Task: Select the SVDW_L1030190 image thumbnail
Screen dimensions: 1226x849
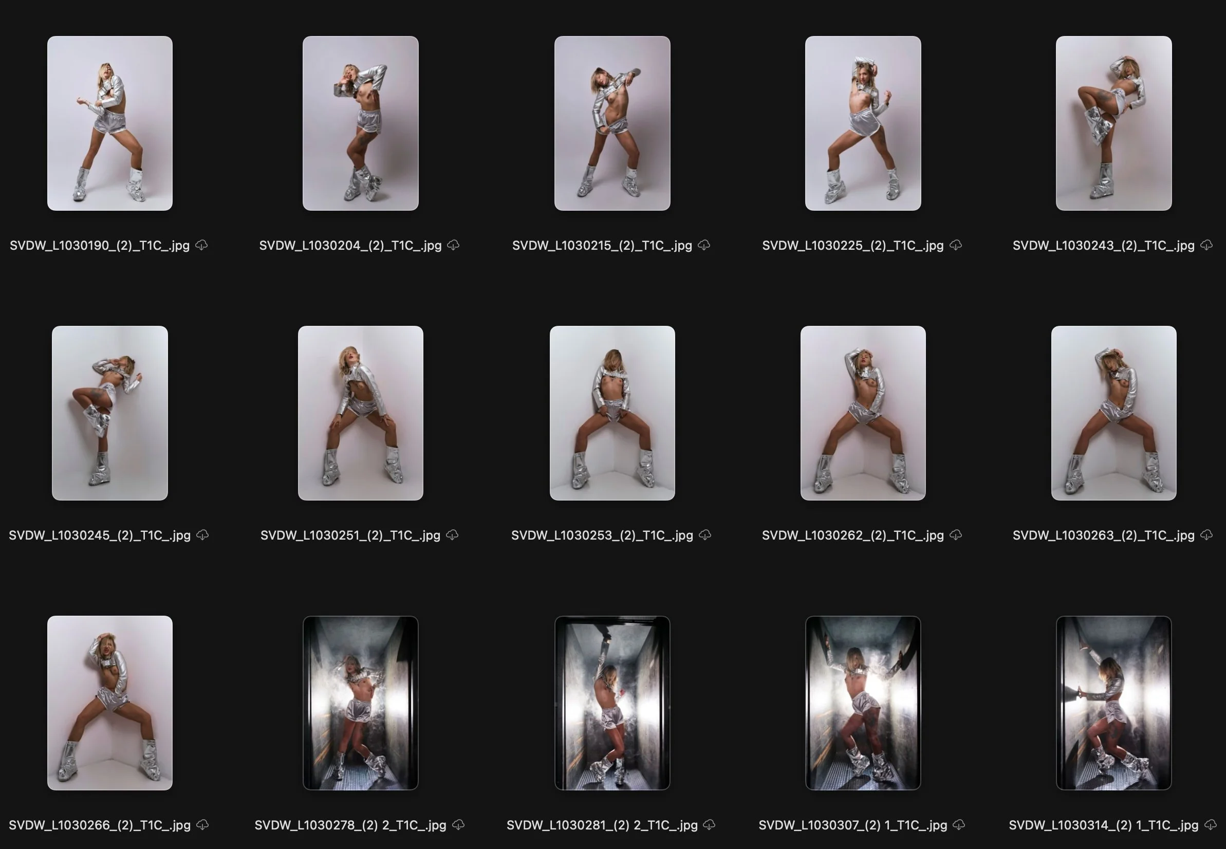Action: point(109,123)
